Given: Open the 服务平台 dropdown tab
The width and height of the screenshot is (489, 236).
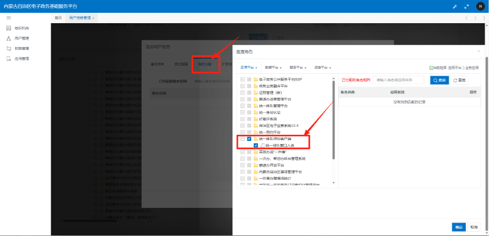Looking at the screenshot, I should pyautogui.click(x=298, y=68).
